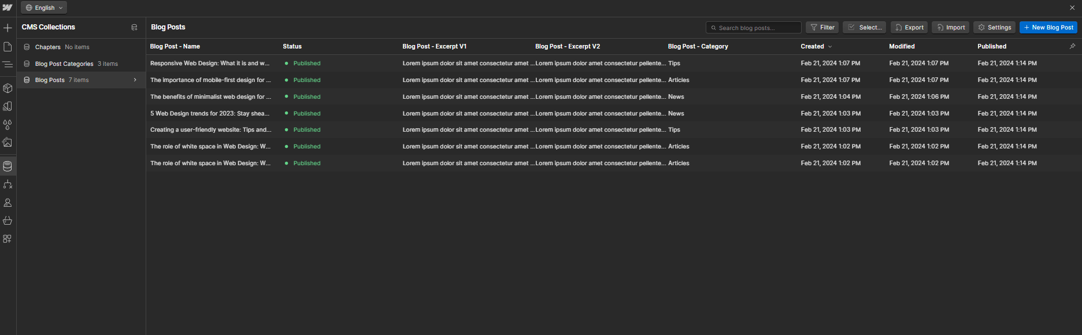
Task: Open the Assets image panel
Action: coord(8,142)
